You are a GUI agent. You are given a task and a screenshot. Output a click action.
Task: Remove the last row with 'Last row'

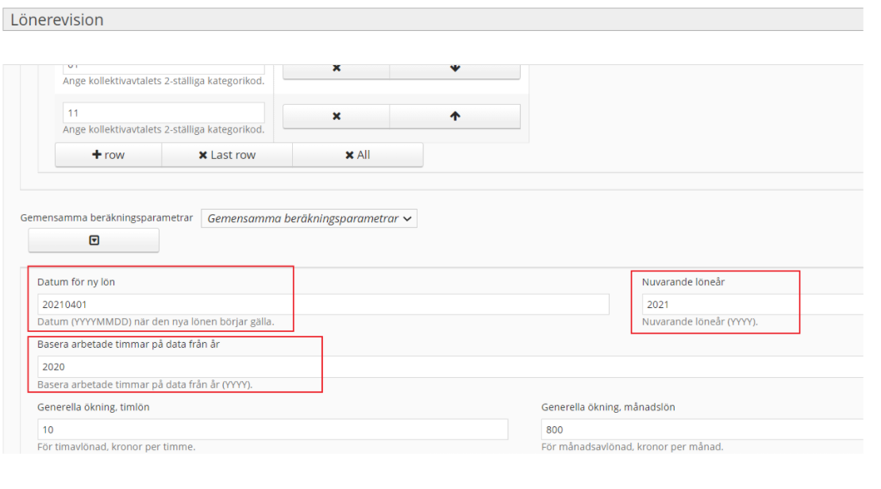coord(227,155)
